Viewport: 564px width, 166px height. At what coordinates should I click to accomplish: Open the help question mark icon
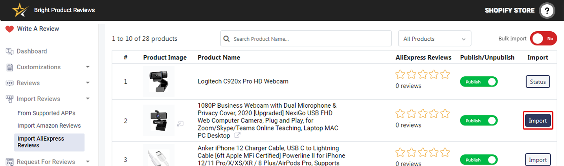pos(547,11)
